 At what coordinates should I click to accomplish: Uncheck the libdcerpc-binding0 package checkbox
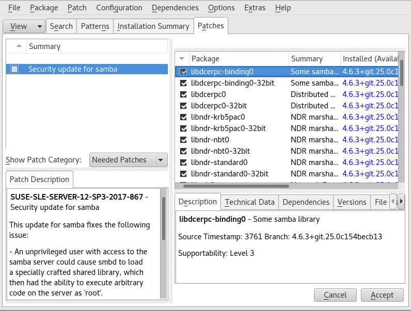click(183, 72)
